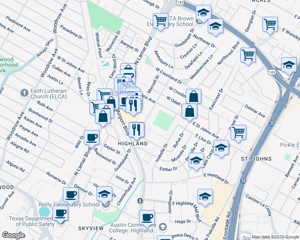Click the Georgian Dr street label
The width and height of the screenshot is (300, 240).
click(x=250, y=21)
